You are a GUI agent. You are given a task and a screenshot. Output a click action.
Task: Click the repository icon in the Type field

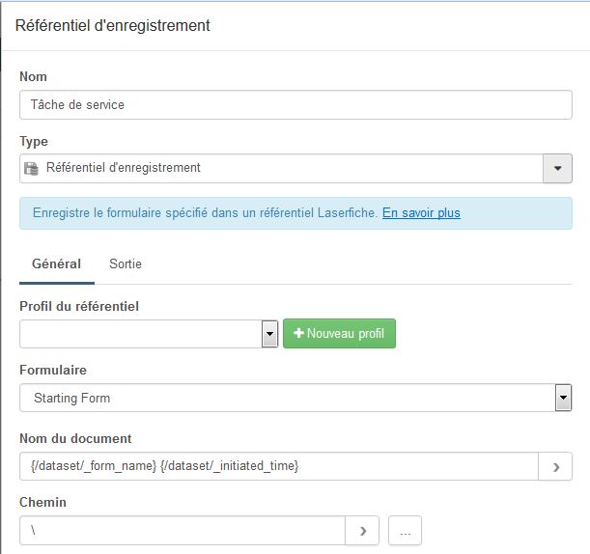(x=31, y=168)
